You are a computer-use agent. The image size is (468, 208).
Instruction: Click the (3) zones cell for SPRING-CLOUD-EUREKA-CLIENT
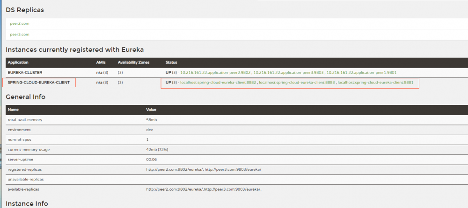[120, 83]
